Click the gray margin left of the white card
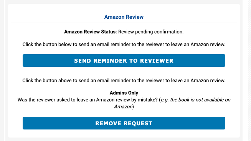 click(7, 71)
